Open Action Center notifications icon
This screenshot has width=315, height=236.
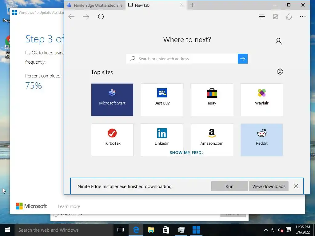coord(288,230)
